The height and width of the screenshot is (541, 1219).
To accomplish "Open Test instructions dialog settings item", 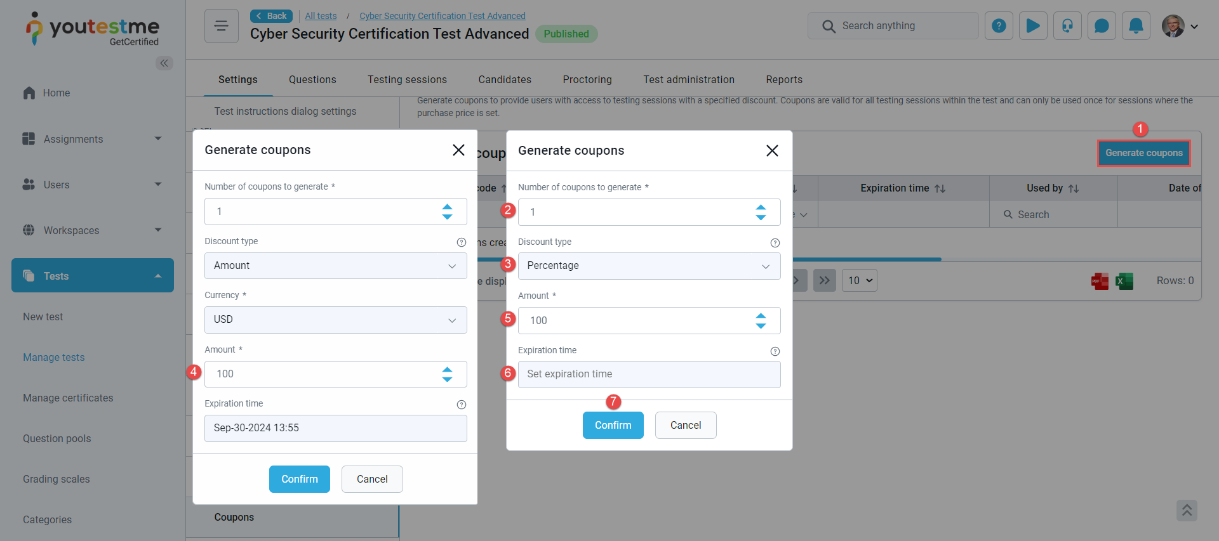I will [x=285, y=111].
